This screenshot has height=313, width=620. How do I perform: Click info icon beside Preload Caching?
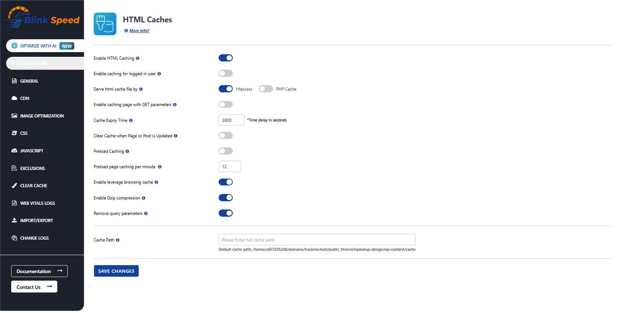pyautogui.click(x=127, y=151)
